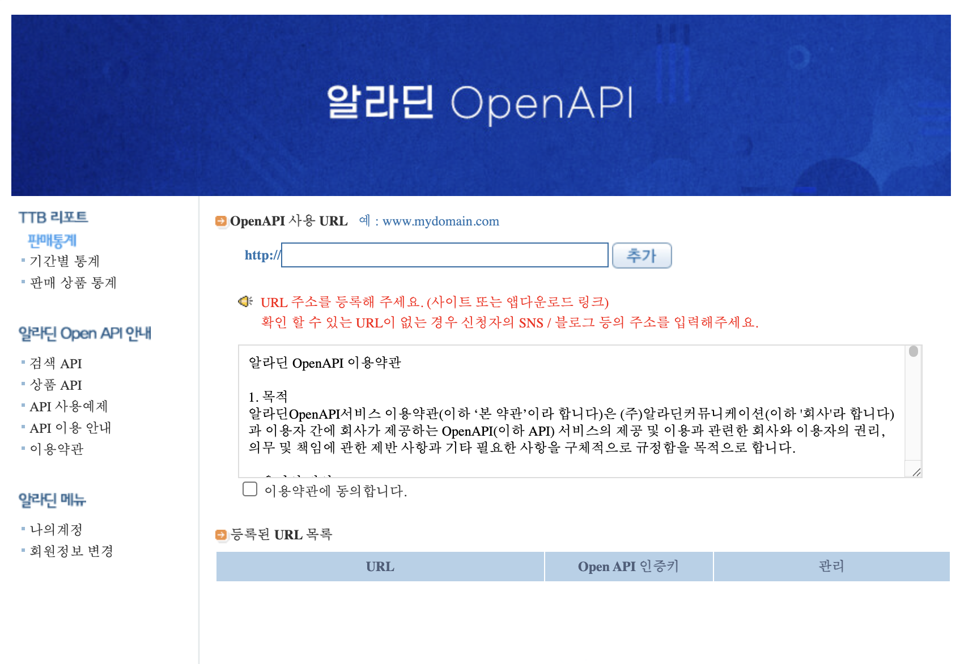Go to 회원정보 변경 page
The image size is (960, 664).
(x=71, y=551)
